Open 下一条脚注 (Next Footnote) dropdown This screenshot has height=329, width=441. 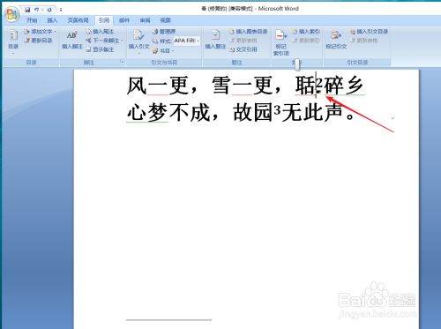pos(104,41)
